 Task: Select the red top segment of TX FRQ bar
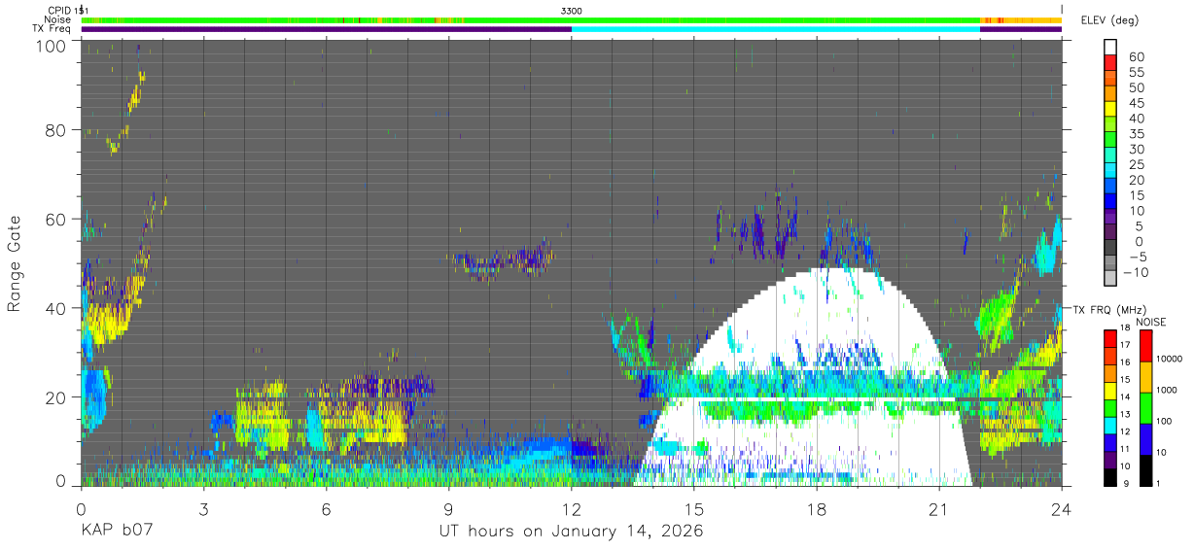point(1110,337)
